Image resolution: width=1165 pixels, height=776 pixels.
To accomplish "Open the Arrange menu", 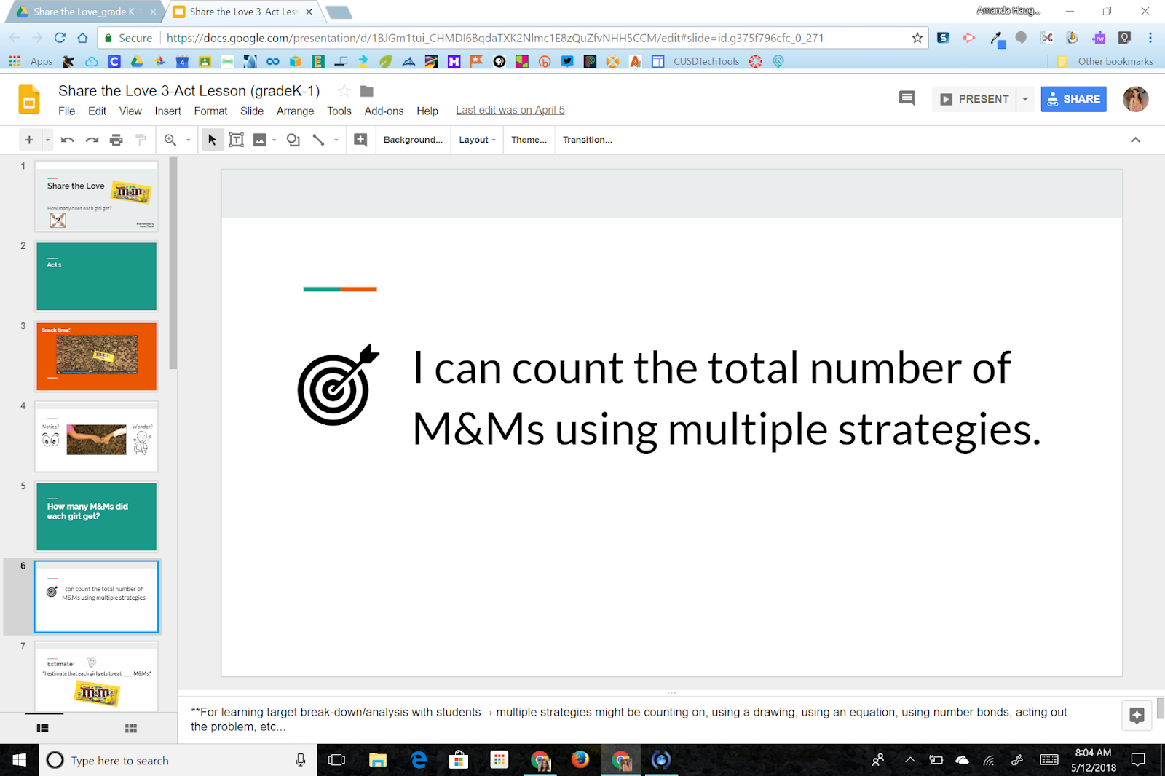I will (295, 111).
